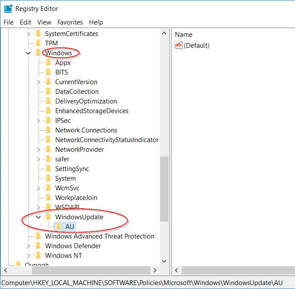295x289 pixels.
Task: Click tree pane vertical scrollbar thumb
Action: (x=164, y=189)
